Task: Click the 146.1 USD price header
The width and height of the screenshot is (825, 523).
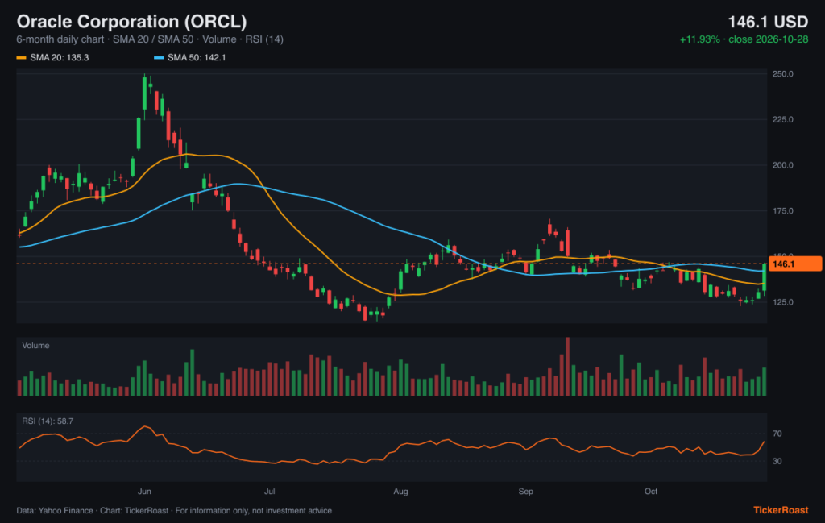Action: (x=768, y=22)
